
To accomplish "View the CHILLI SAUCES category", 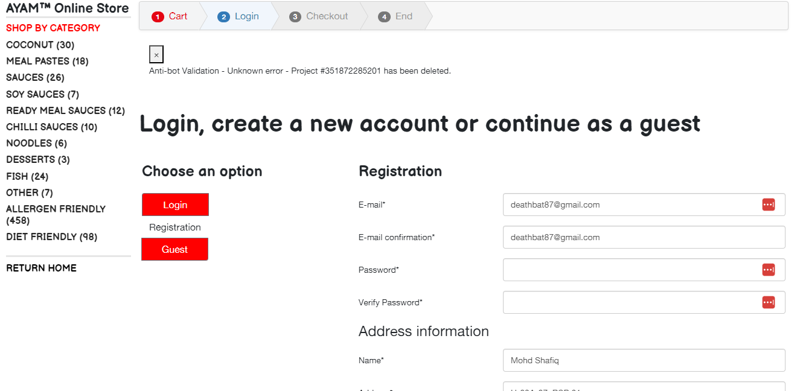I will point(51,127).
